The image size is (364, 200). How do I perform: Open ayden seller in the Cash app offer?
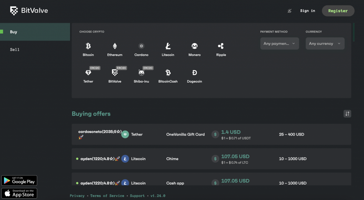coord(97,183)
